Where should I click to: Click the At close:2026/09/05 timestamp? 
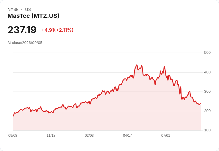pyautogui.click(x=25, y=43)
